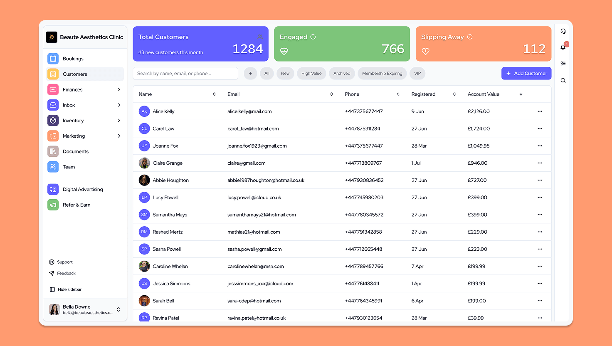Open the row actions for Alice Kelly
Image resolution: width=612 pixels, height=346 pixels.
tap(540, 111)
